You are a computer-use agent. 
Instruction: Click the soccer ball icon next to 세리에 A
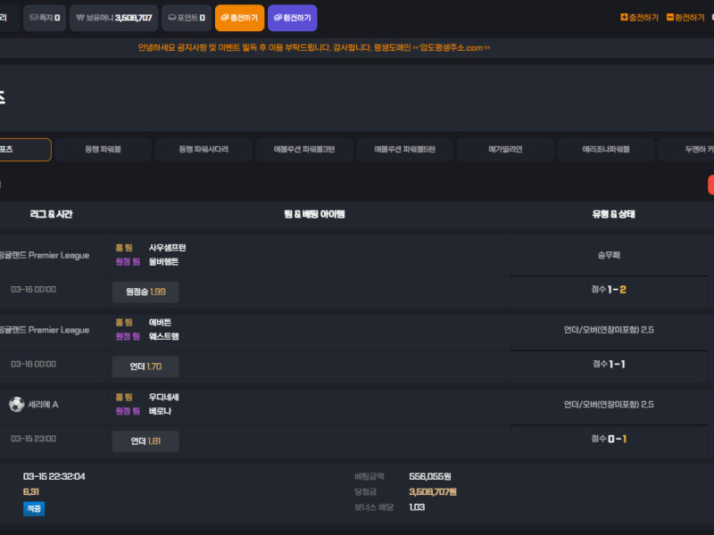[x=16, y=404]
